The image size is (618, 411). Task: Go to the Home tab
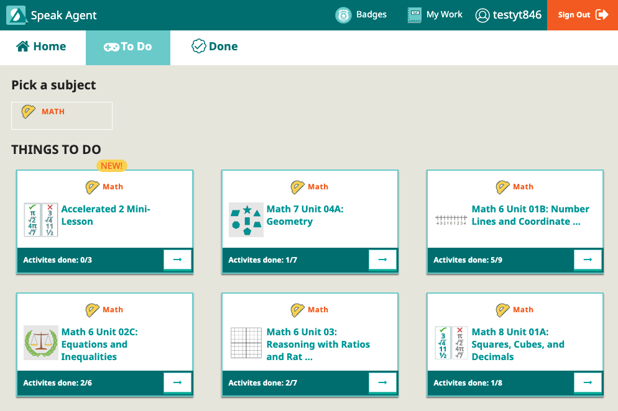42,47
